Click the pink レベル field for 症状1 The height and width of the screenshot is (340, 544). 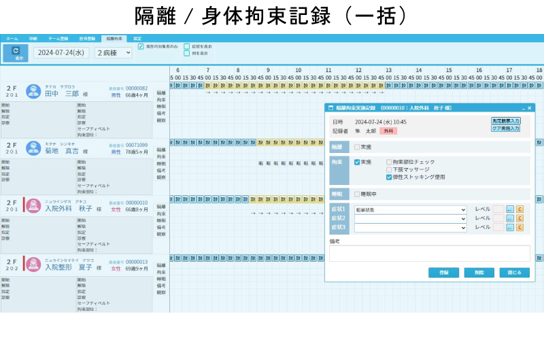click(498, 209)
